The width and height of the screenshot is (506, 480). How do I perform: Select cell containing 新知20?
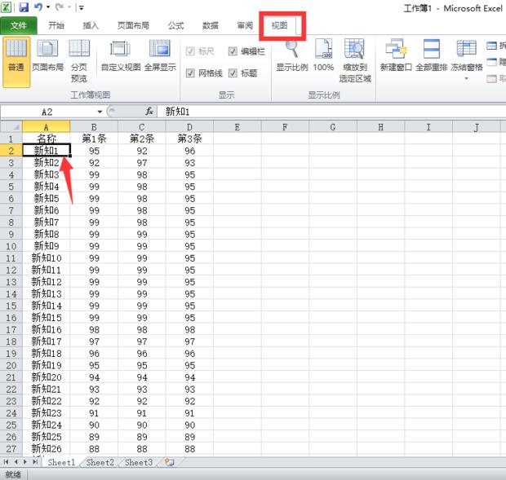pos(47,377)
